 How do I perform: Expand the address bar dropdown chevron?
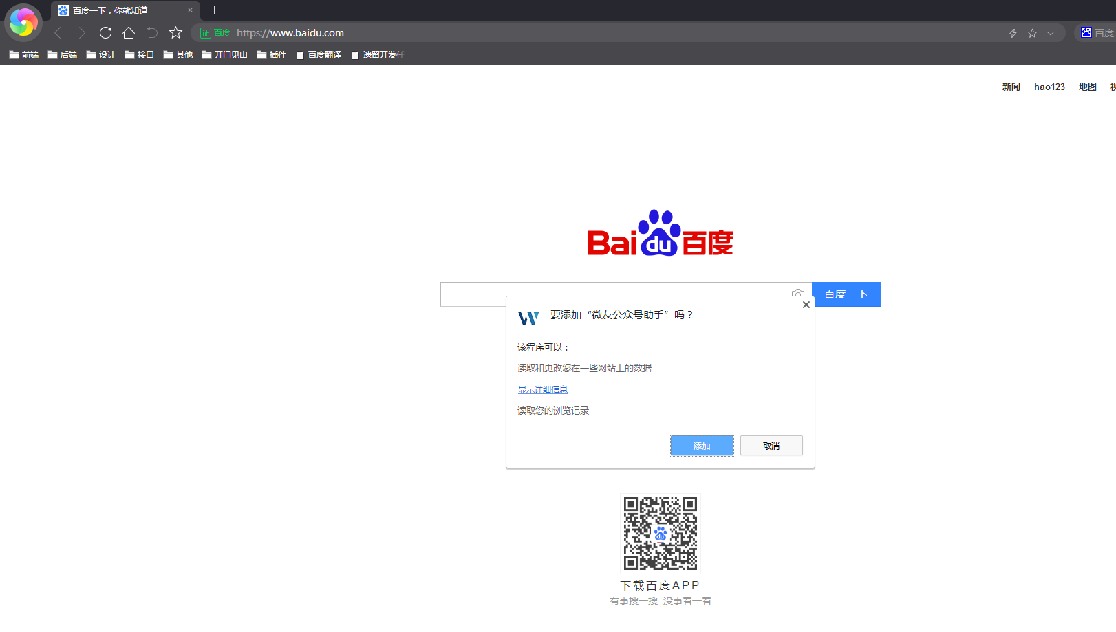click(1051, 33)
